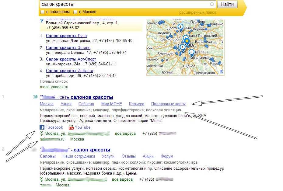Click the Найти search button

tap(227, 4)
